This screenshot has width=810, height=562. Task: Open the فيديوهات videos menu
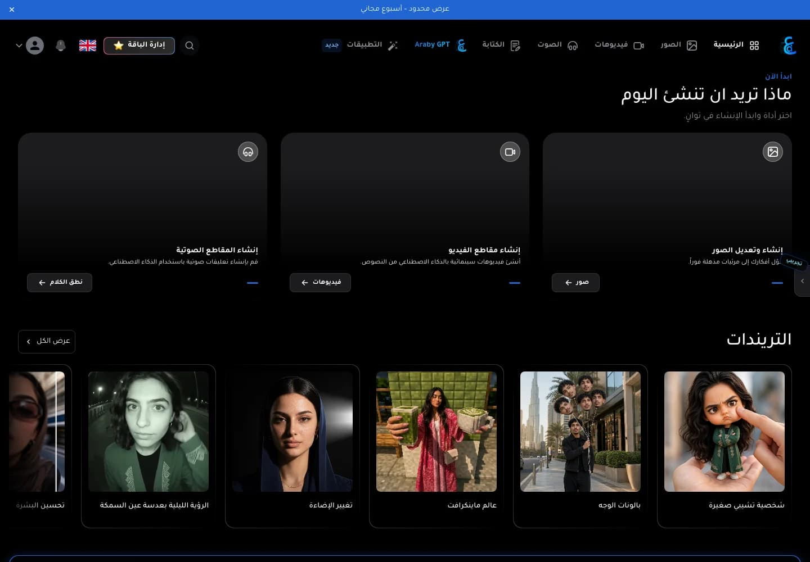pos(619,45)
